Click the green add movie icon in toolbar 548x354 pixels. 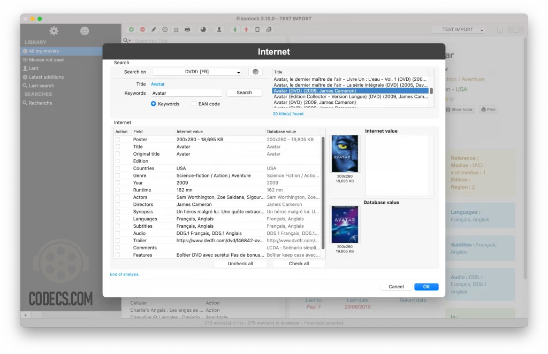tap(131, 29)
